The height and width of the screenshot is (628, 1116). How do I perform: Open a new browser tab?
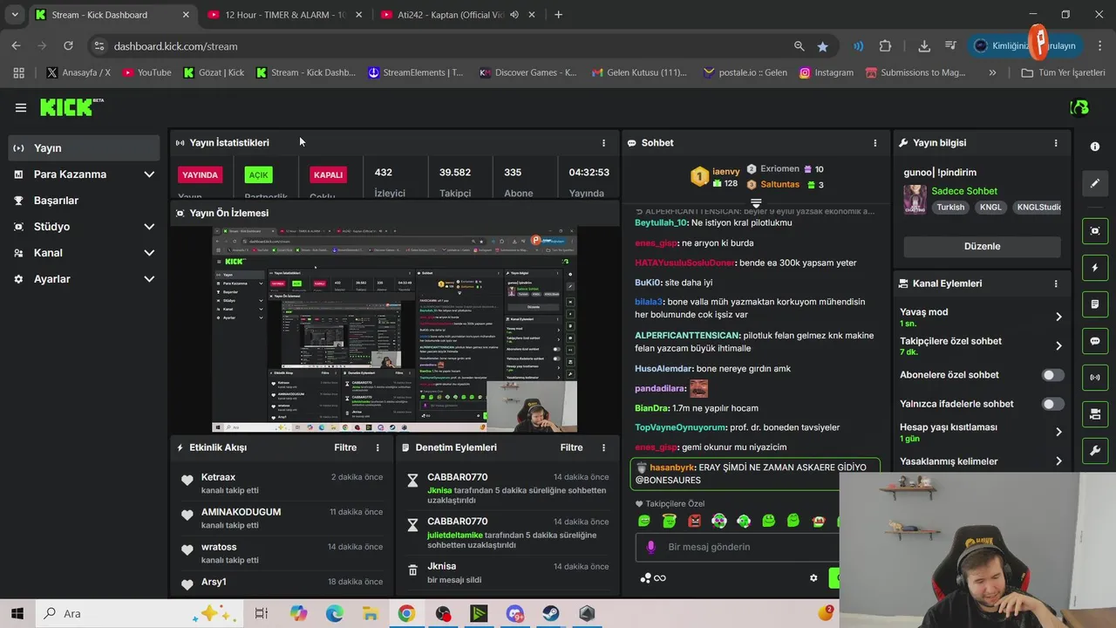pyautogui.click(x=559, y=15)
